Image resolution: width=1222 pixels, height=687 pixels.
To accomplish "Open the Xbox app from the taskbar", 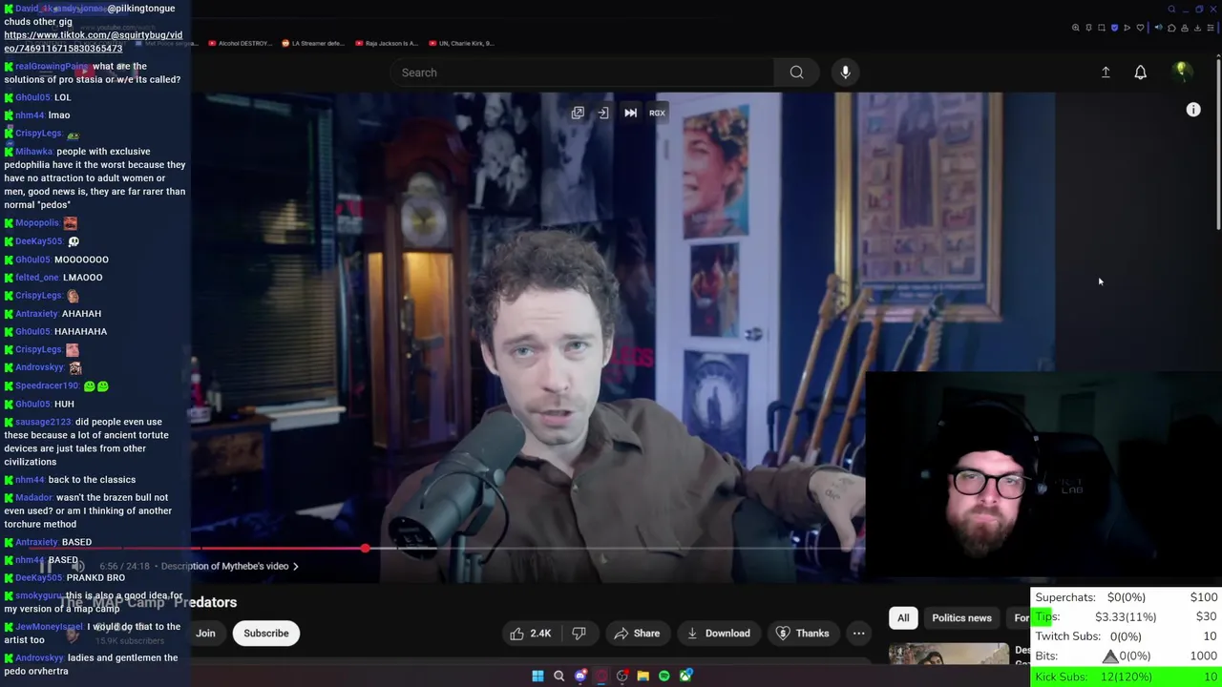I will click(x=685, y=676).
